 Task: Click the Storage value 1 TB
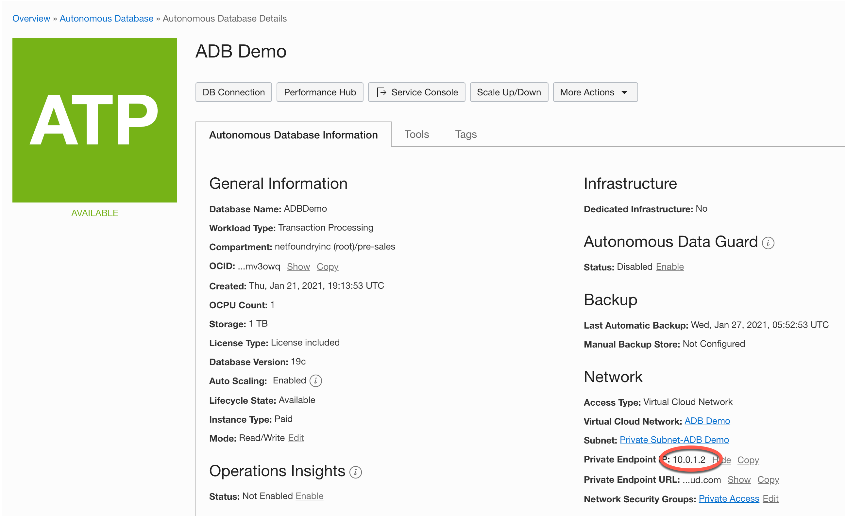[259, 324]
